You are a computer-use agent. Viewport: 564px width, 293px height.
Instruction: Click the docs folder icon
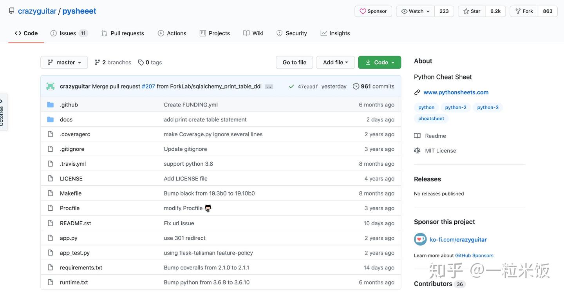point(51,119)
